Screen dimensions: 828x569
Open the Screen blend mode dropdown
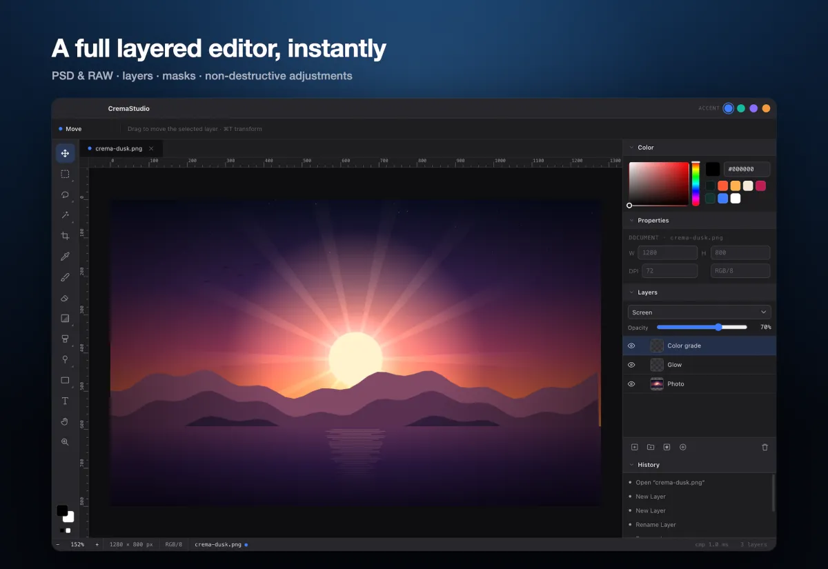point(699,312)
